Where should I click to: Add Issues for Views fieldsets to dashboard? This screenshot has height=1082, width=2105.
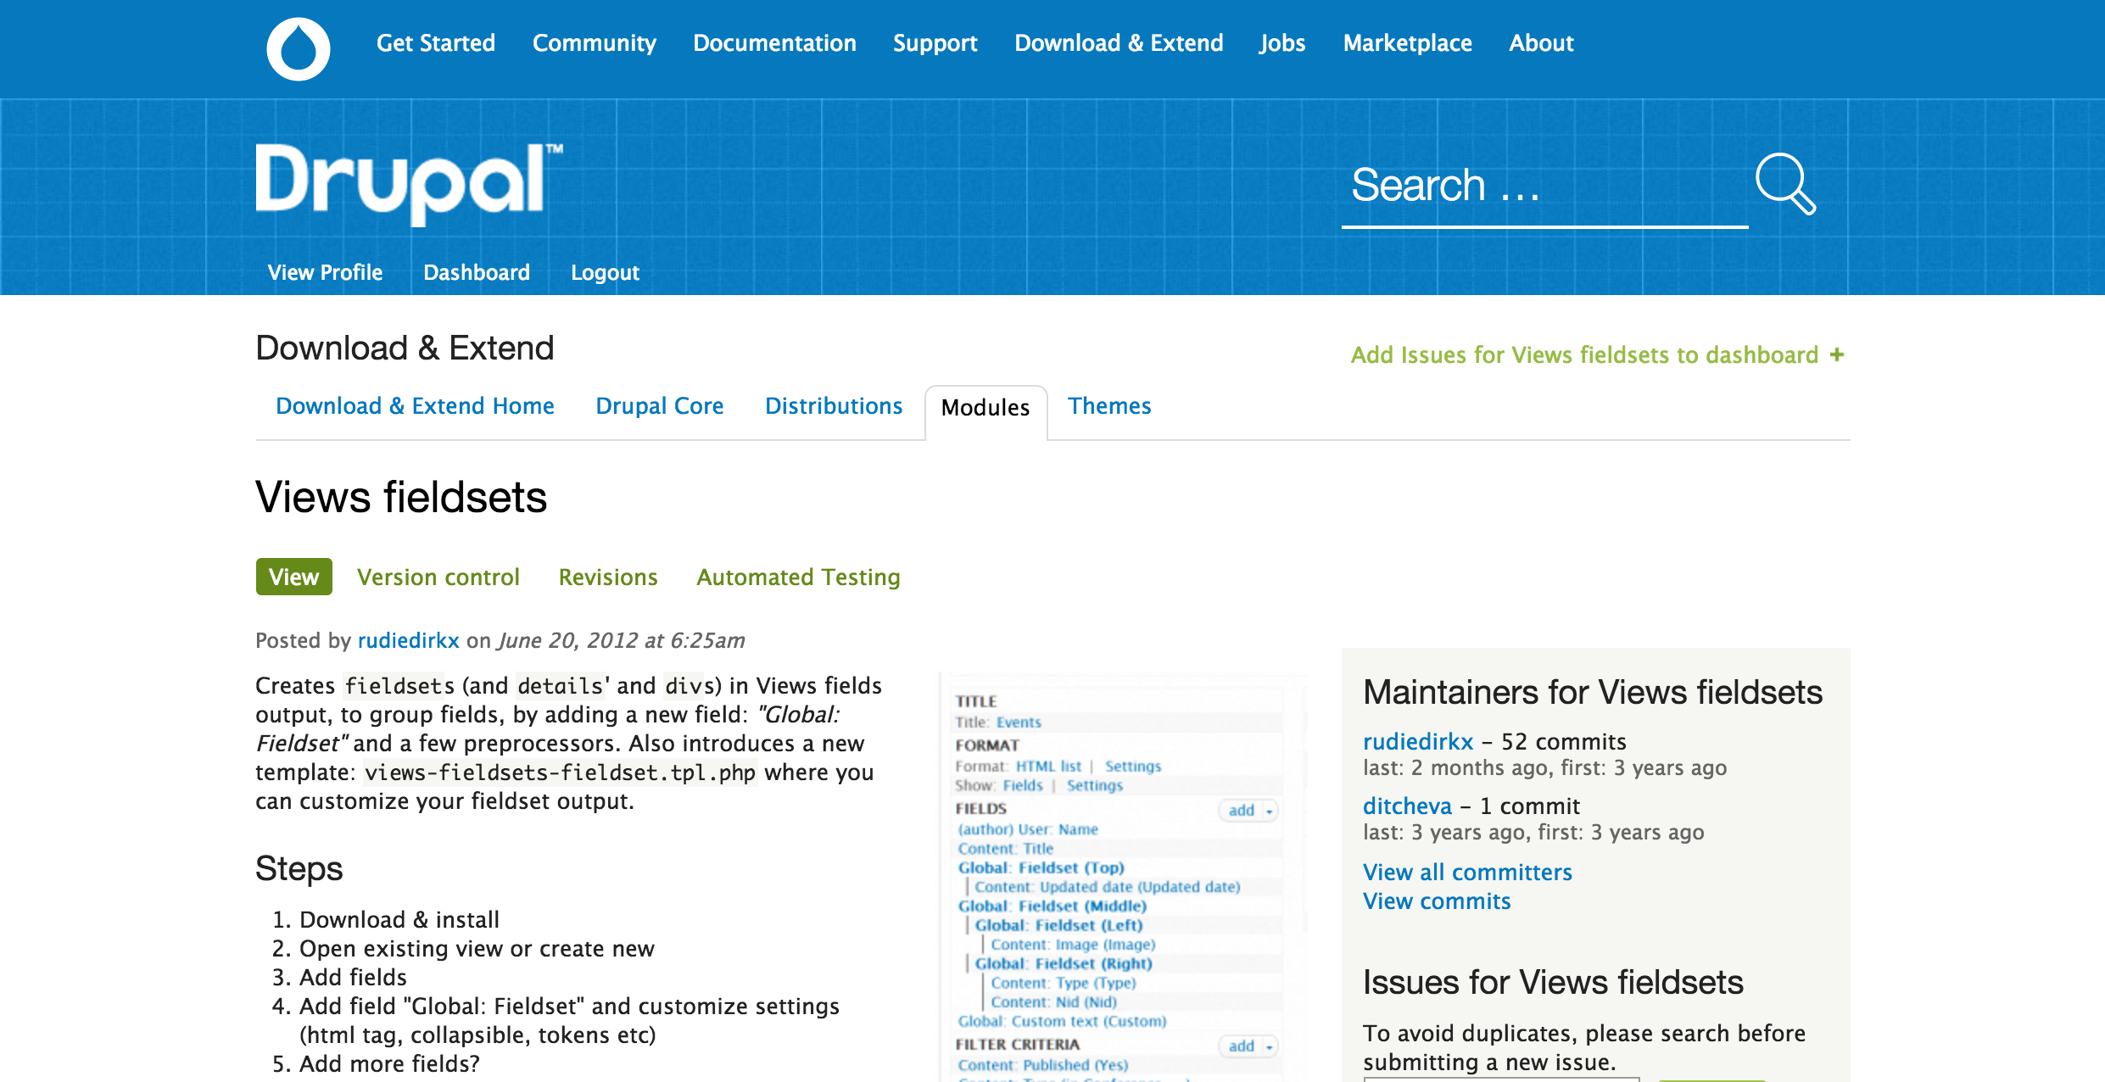[x=1584, y=354]
